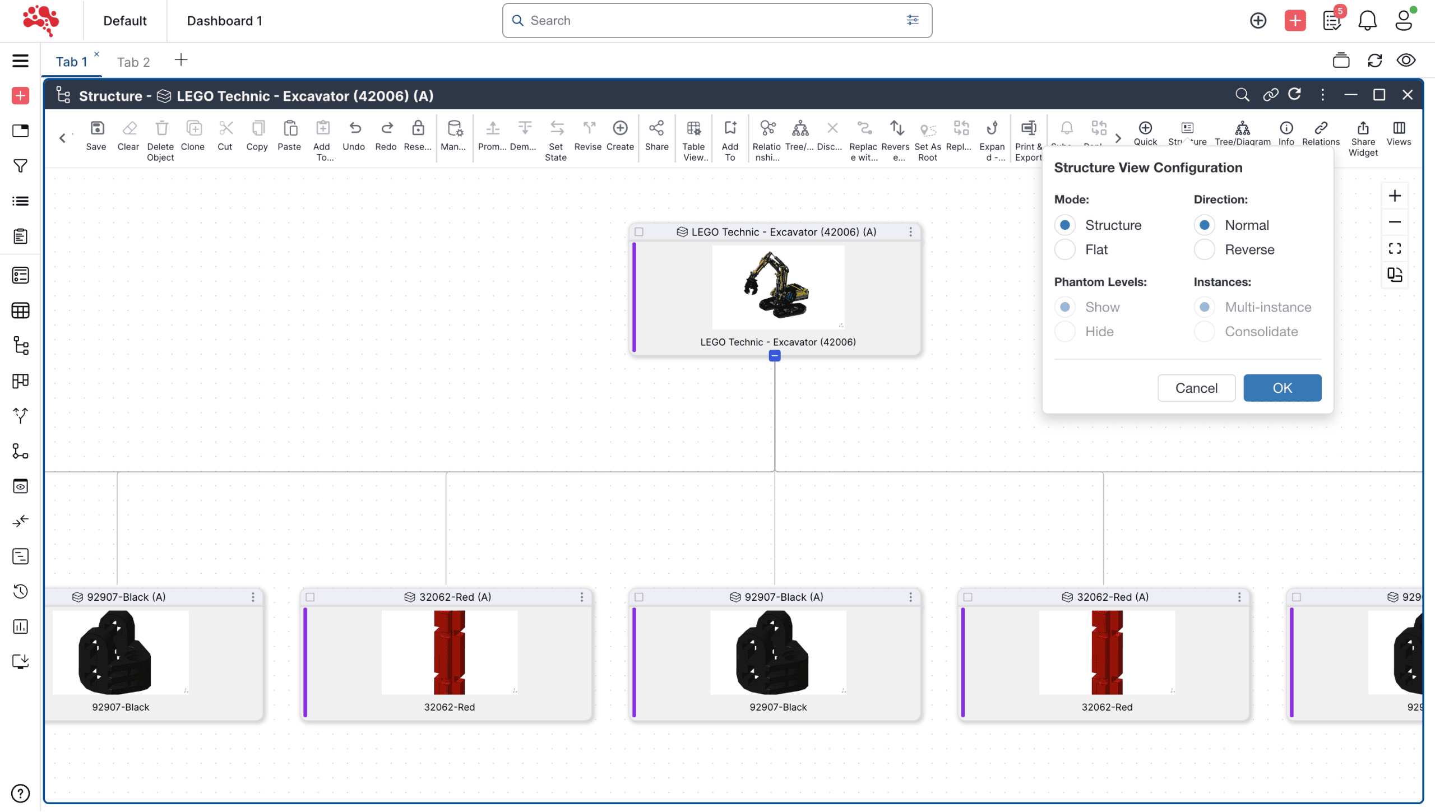
Task: Click the Undo arrow icon
Action: click(354, 128)
